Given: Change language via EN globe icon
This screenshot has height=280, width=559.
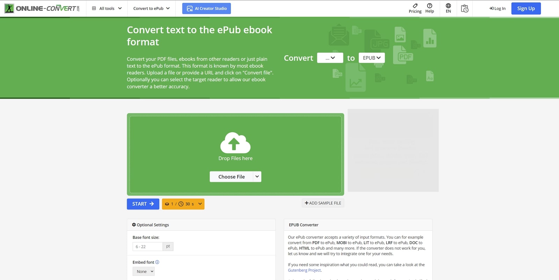Looking at the screenshot, I should (448, 8).
